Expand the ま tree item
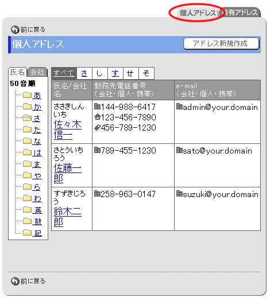The image size is (274, 298). click(x=37, y=164)
